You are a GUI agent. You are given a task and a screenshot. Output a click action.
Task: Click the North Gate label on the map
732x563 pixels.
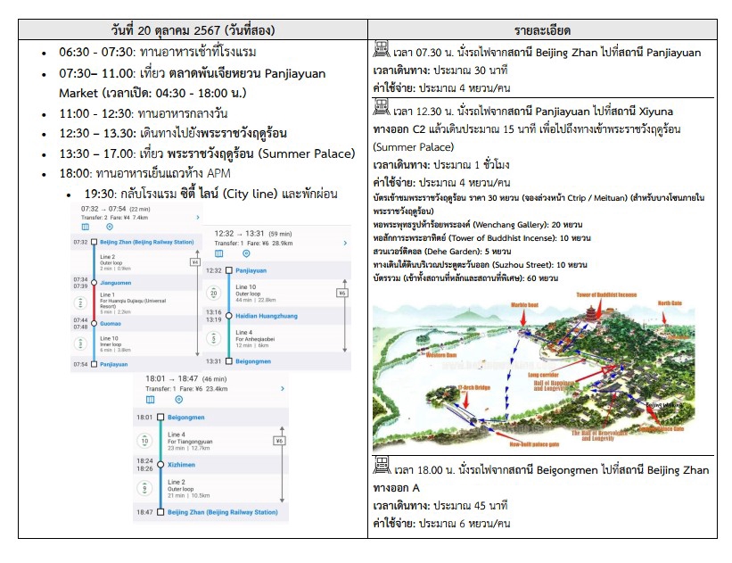click(x=670, y=303)
